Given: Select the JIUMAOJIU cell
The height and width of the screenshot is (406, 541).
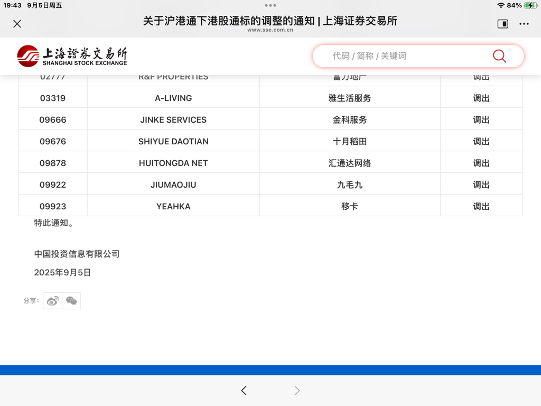Looking at the screenshot, I should [x=173, y=184].
